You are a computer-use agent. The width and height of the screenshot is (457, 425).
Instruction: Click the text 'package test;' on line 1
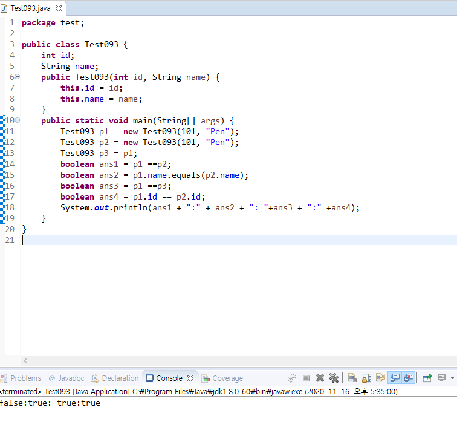tap(53, 23)
